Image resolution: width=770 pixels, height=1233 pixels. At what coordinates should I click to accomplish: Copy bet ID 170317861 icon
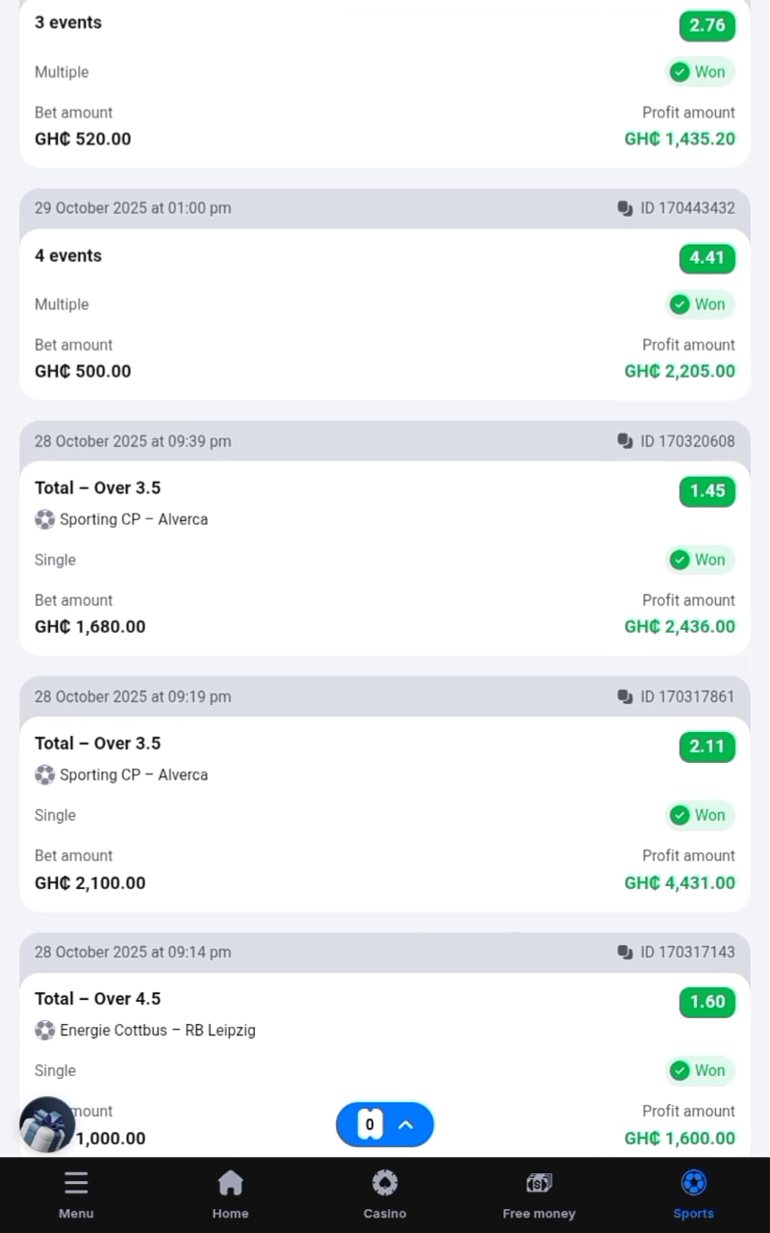pyautogui.click(x=625, y=696)
